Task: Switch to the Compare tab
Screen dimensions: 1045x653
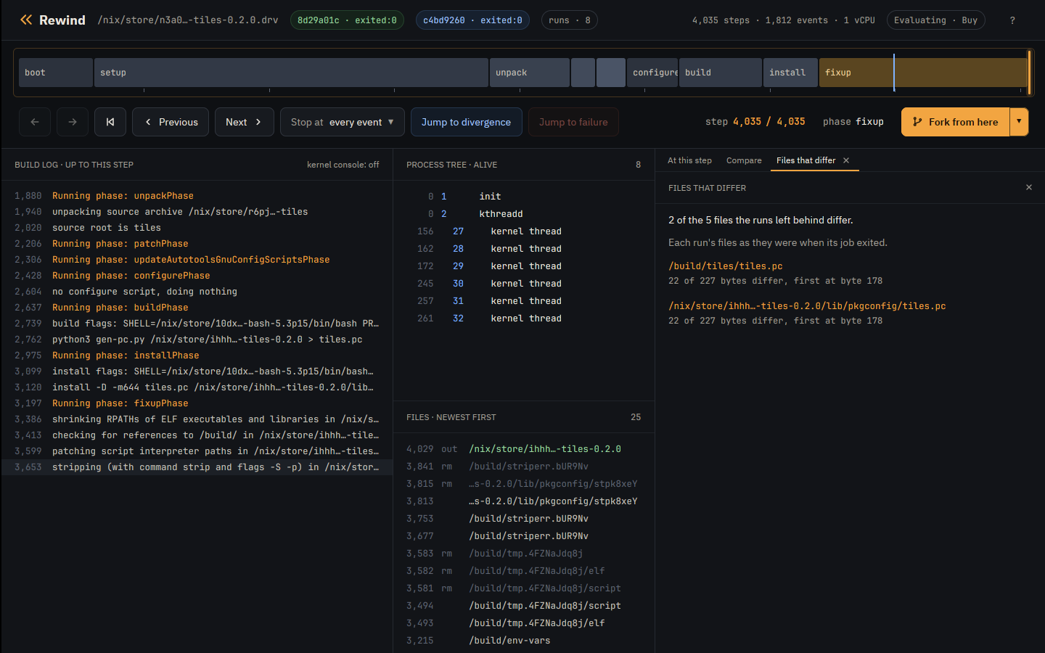Action: pos(744,160)
